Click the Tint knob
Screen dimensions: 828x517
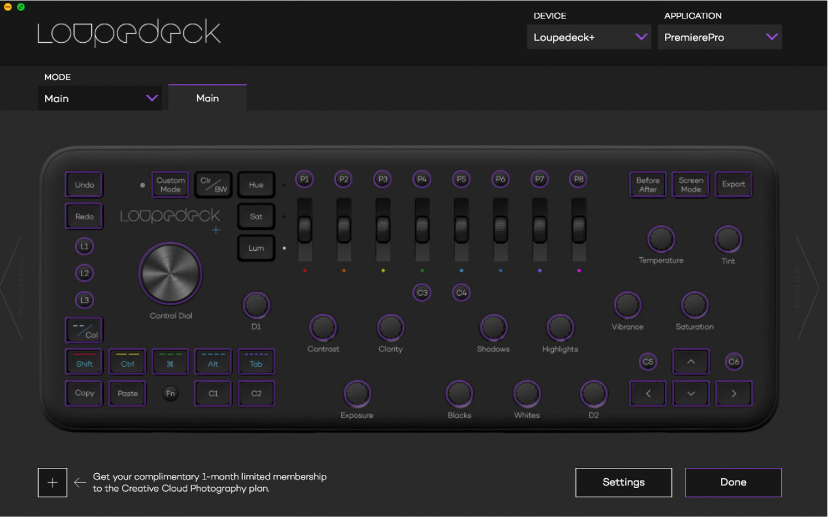(728, 239)
